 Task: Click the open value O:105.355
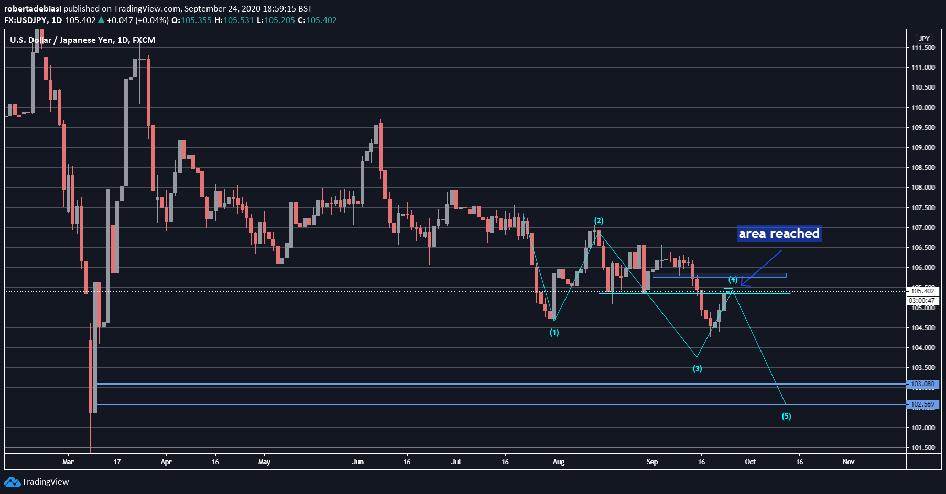click(x=191, y=20)
